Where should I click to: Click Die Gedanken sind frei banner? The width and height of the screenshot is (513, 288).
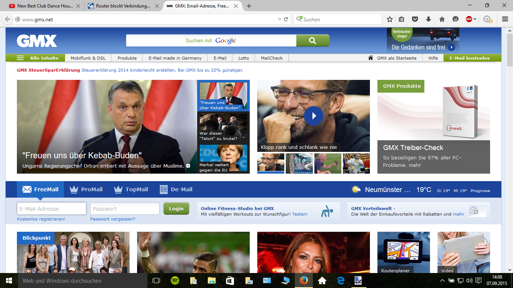click(x=423, y=40)
